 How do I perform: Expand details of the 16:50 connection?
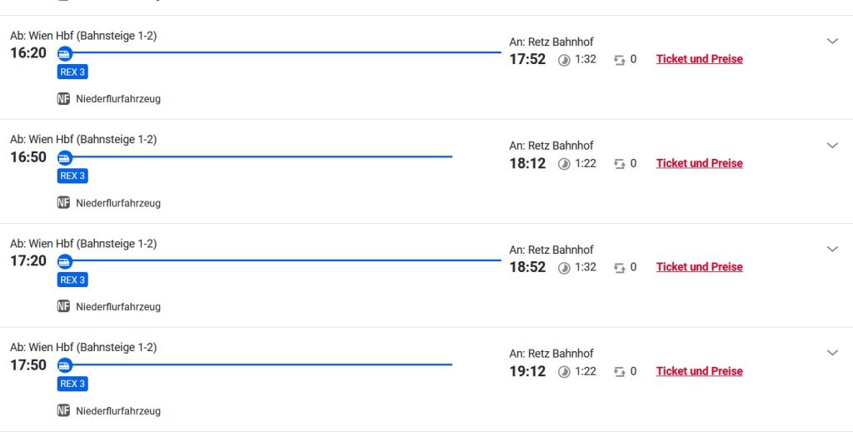[831, 145]
